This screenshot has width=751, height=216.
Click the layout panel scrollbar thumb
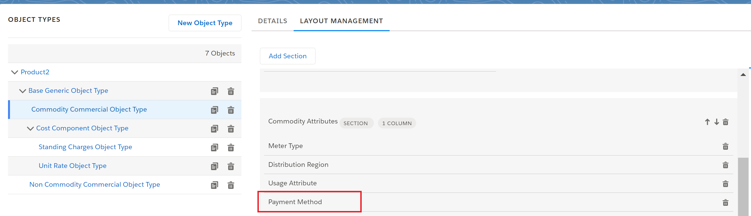click(x=743, y=187)
